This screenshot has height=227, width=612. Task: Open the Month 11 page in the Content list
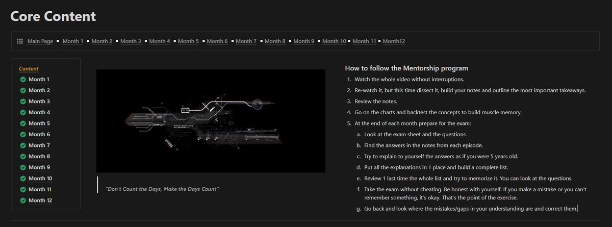tap(40, 189)
